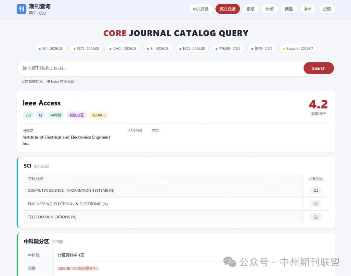This screenshot has width=351, height=276.
Task: Click the SCI tag under Ieee Access
Action: tap(28, 115)
